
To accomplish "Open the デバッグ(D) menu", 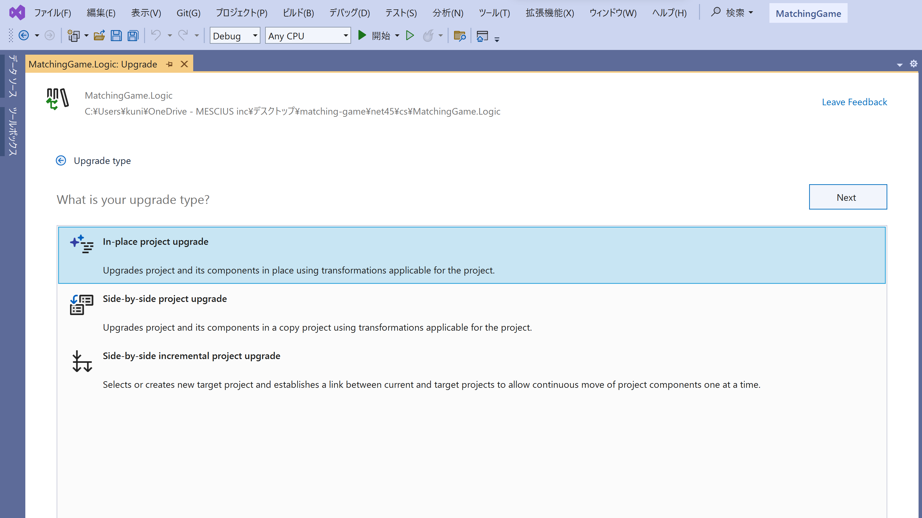I will (349, 13).
